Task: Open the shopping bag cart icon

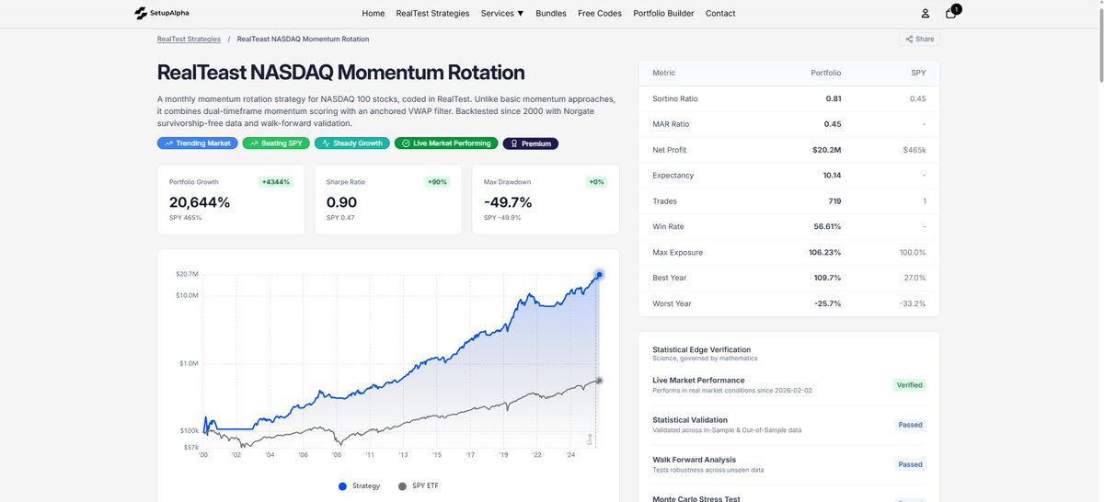Action: pyautogui.click(x=951, y=13)
